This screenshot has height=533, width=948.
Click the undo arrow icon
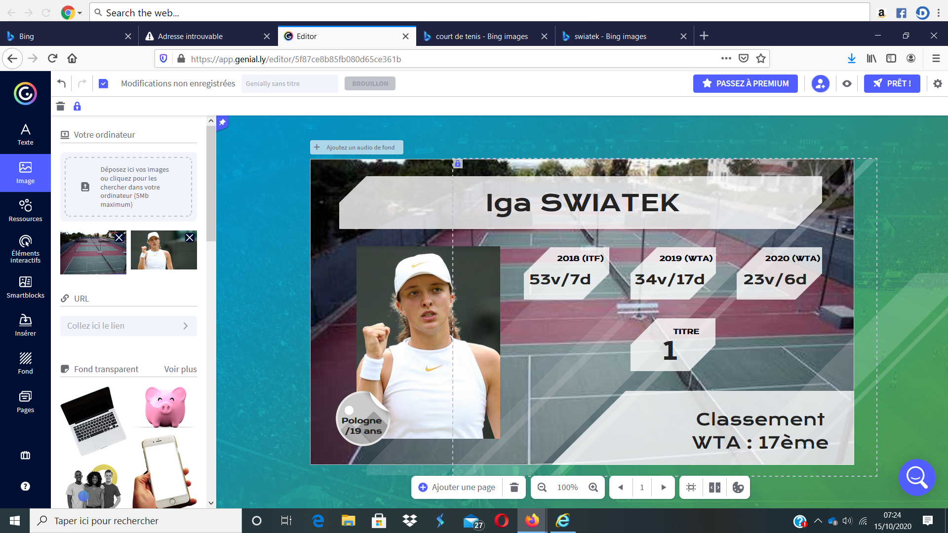coord(61,83)
